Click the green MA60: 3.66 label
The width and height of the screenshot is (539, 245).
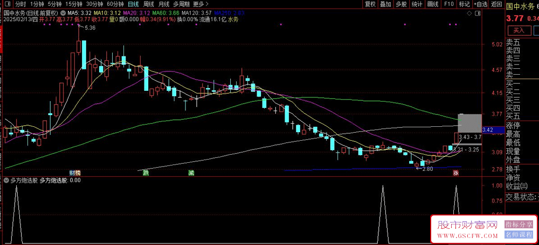pyautogui.click(x=167, y=13)
